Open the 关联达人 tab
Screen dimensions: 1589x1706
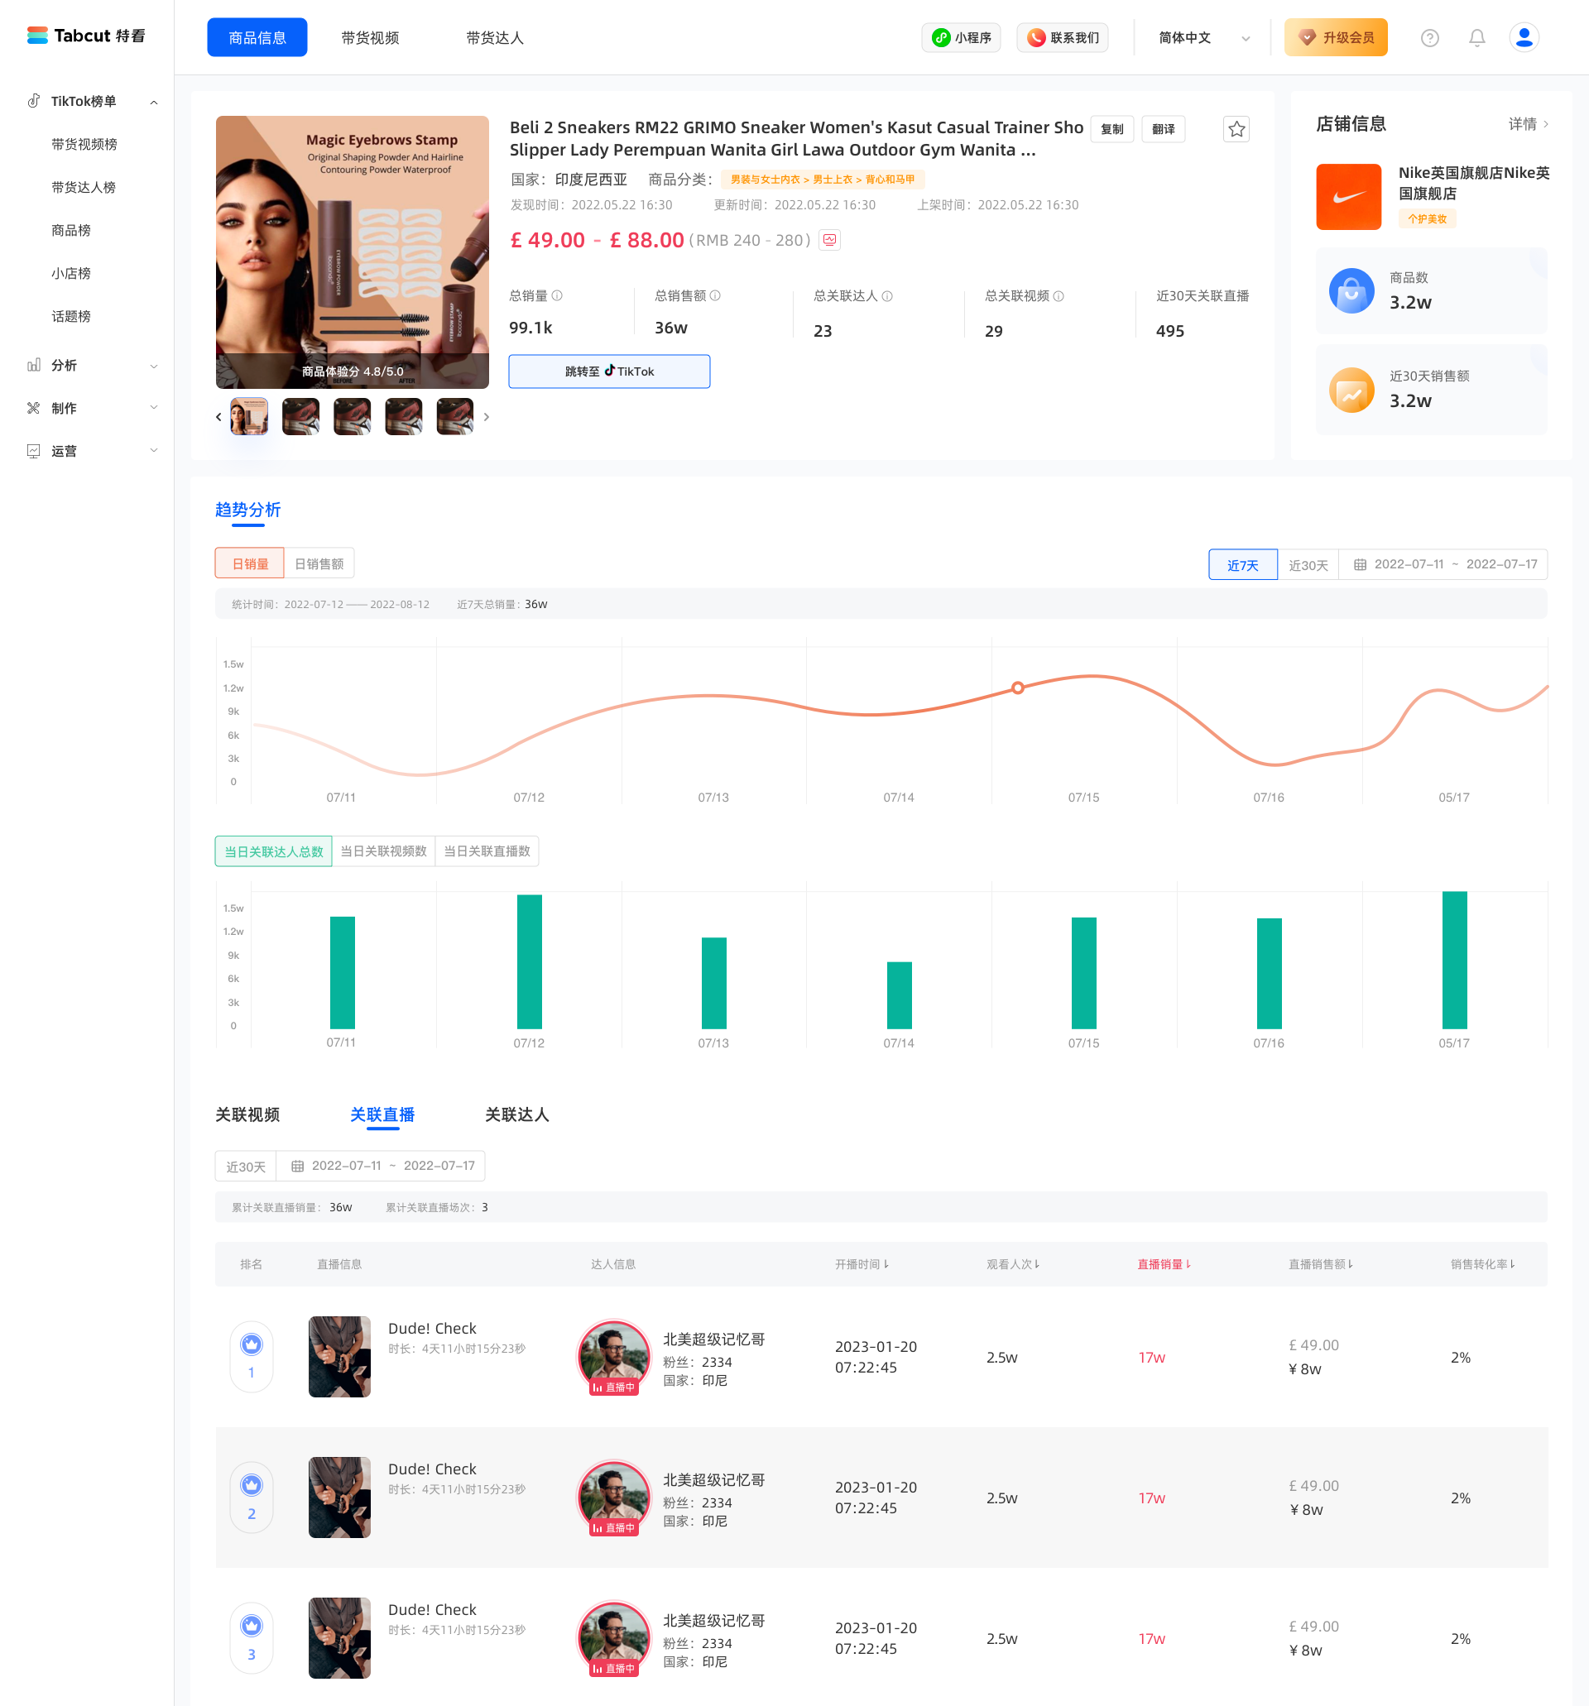516,1114
